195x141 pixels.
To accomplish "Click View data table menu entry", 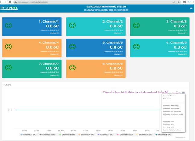I will (168, 127).
